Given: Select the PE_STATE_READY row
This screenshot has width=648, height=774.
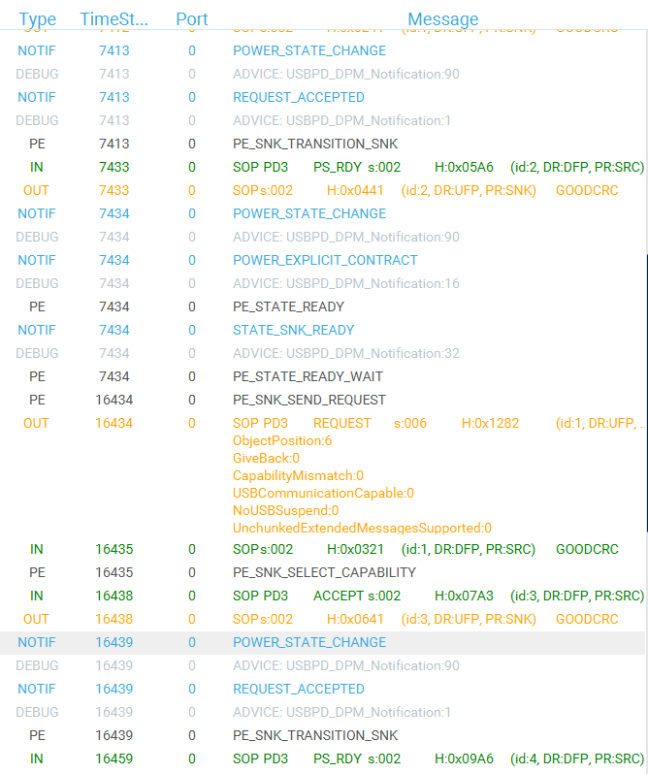Looking at the screenshot, I should [x=322, y=306].
